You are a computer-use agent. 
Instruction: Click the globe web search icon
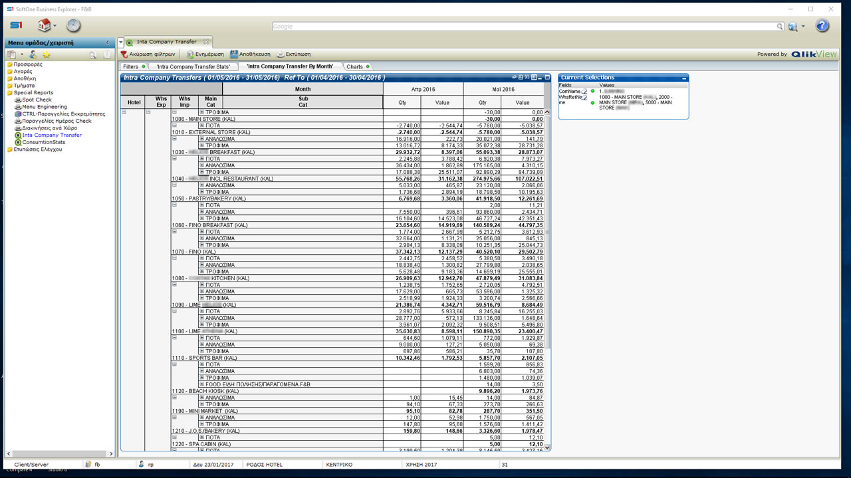[x=792, y=27]
